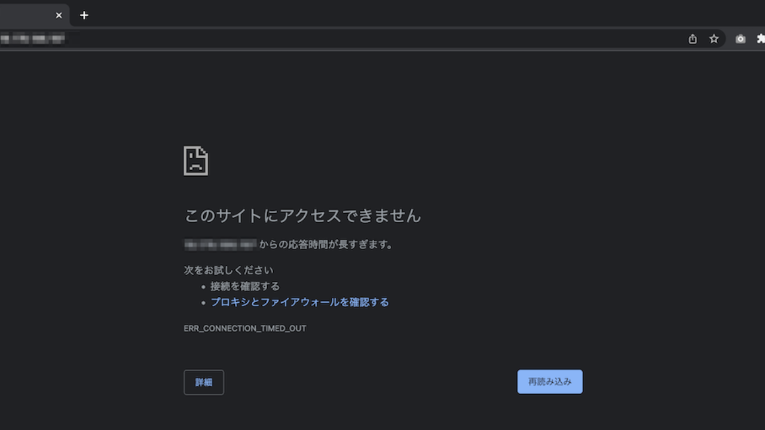Click the extensions puzzle piece icon
765x430 pixels.
point(760,38)
